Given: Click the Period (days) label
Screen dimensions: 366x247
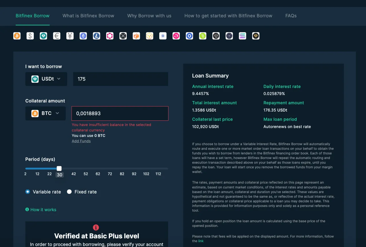Looking at the screenshot, I should 40,159.
